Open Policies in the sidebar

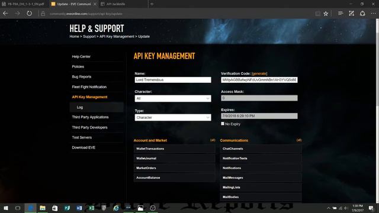(x=78, y=67)
